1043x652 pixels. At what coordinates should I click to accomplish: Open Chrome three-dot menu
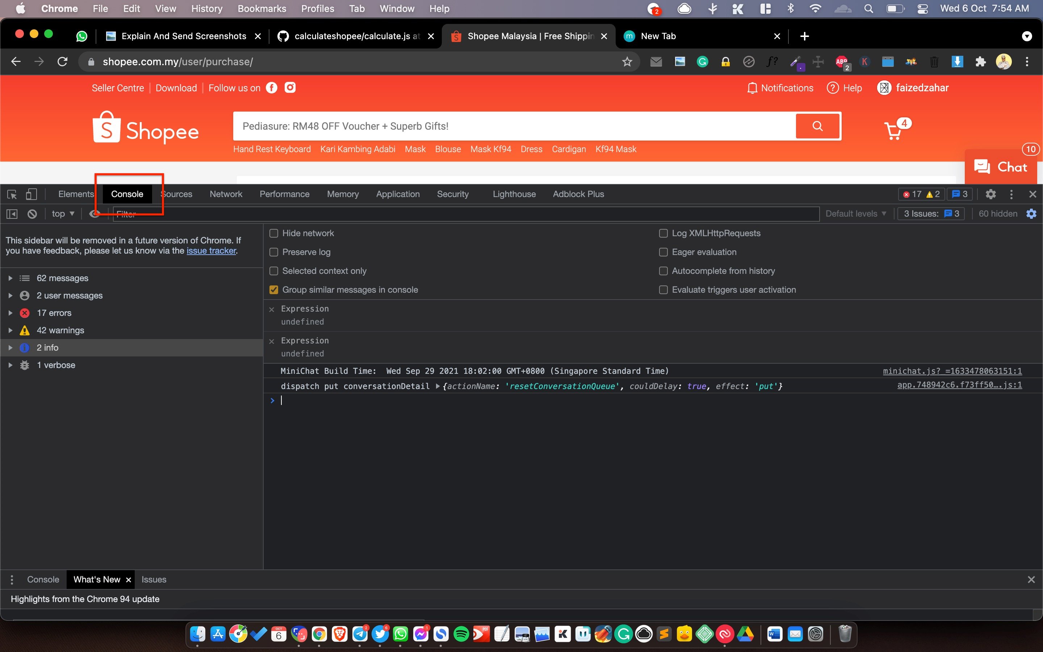coord(1027,62)
